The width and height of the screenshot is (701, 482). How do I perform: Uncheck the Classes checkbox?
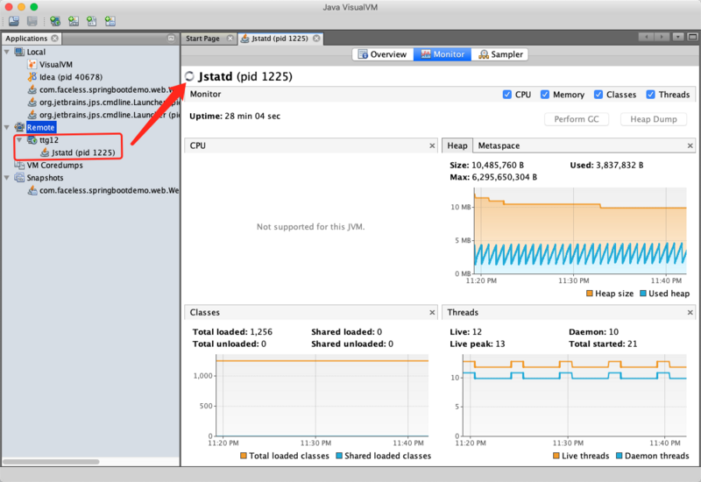pyautogui.click(x=598, y=95)
